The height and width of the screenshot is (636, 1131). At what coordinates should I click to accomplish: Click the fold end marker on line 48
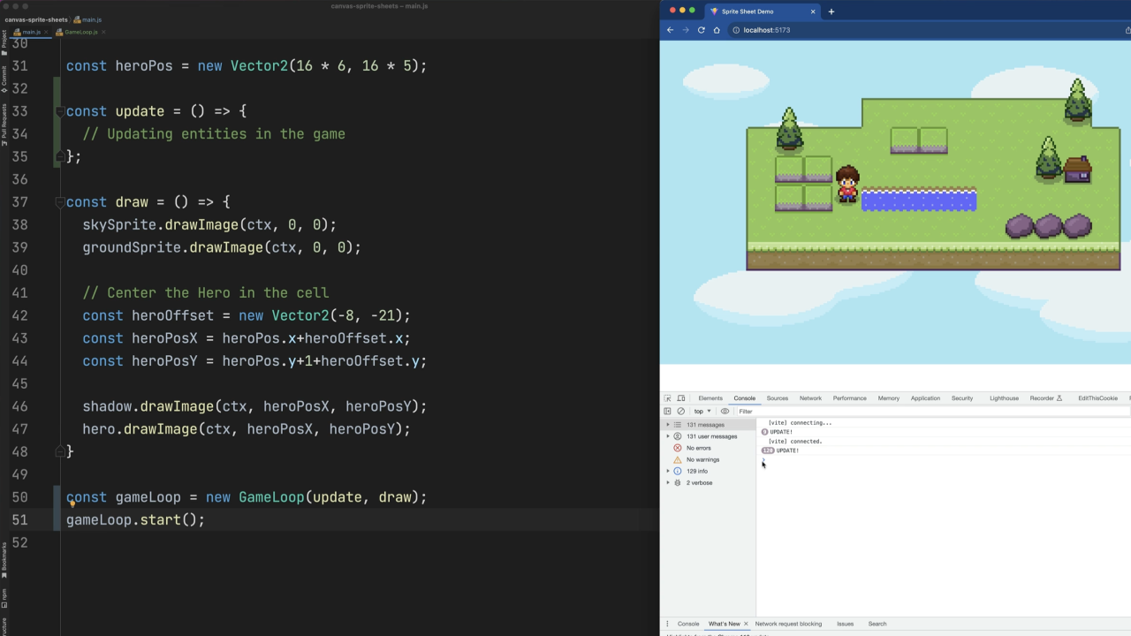(60, 451)
